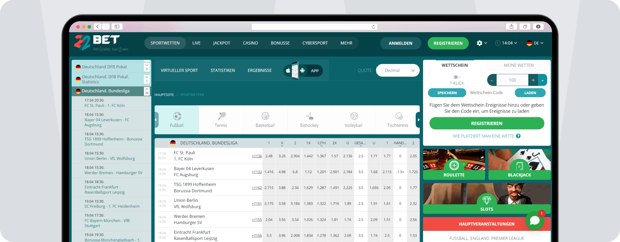Switch to MEINE WETTEN tab

[x=519, y=65]
